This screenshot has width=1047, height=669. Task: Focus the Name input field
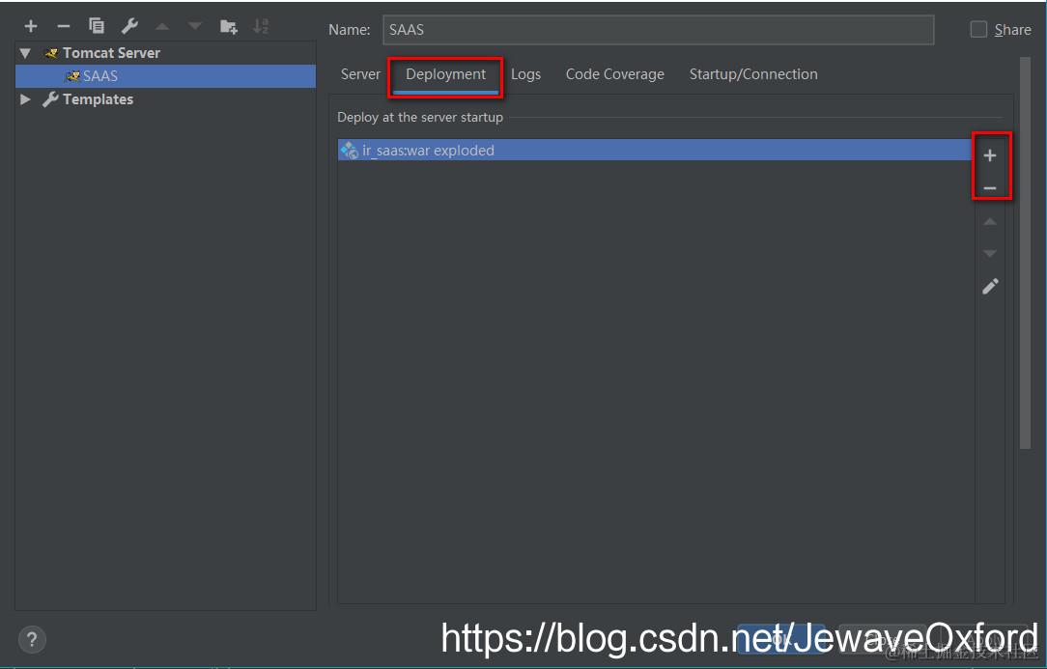658,30
